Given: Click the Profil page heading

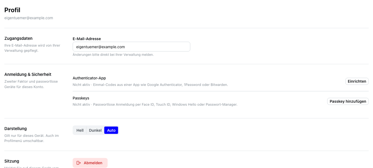Looking at the screenshot, I should pos(12,10).
